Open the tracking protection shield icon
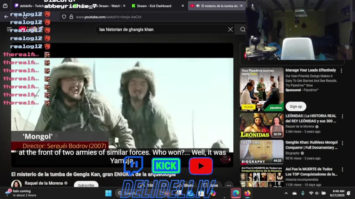The width and height of the screenshot is (355, 199). (x=64, y=17)
